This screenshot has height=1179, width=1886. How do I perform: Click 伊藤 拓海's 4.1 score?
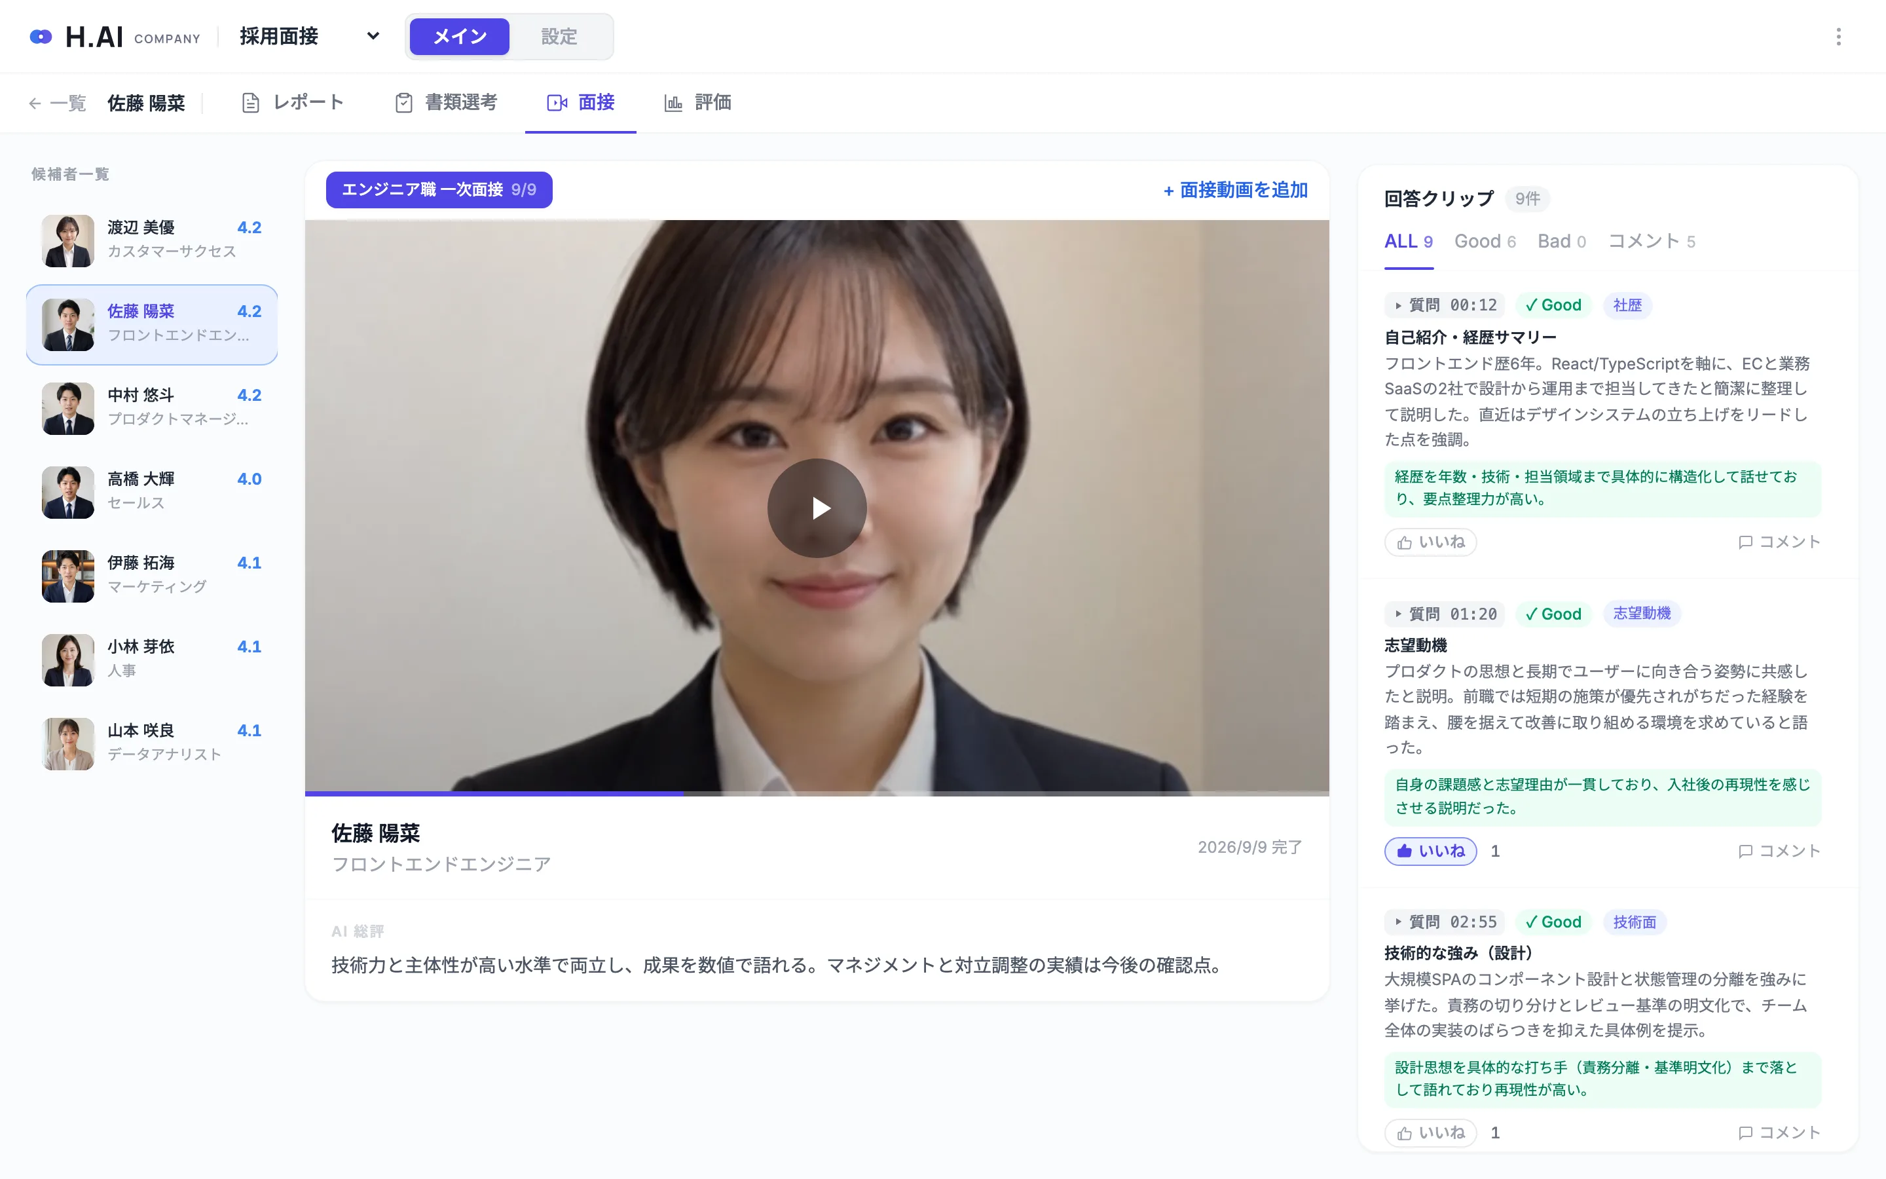point(249,563)
